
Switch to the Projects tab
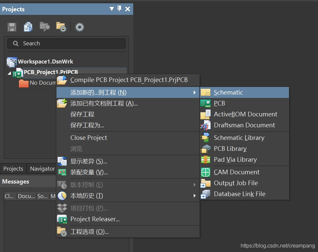[x=13, y=169]
